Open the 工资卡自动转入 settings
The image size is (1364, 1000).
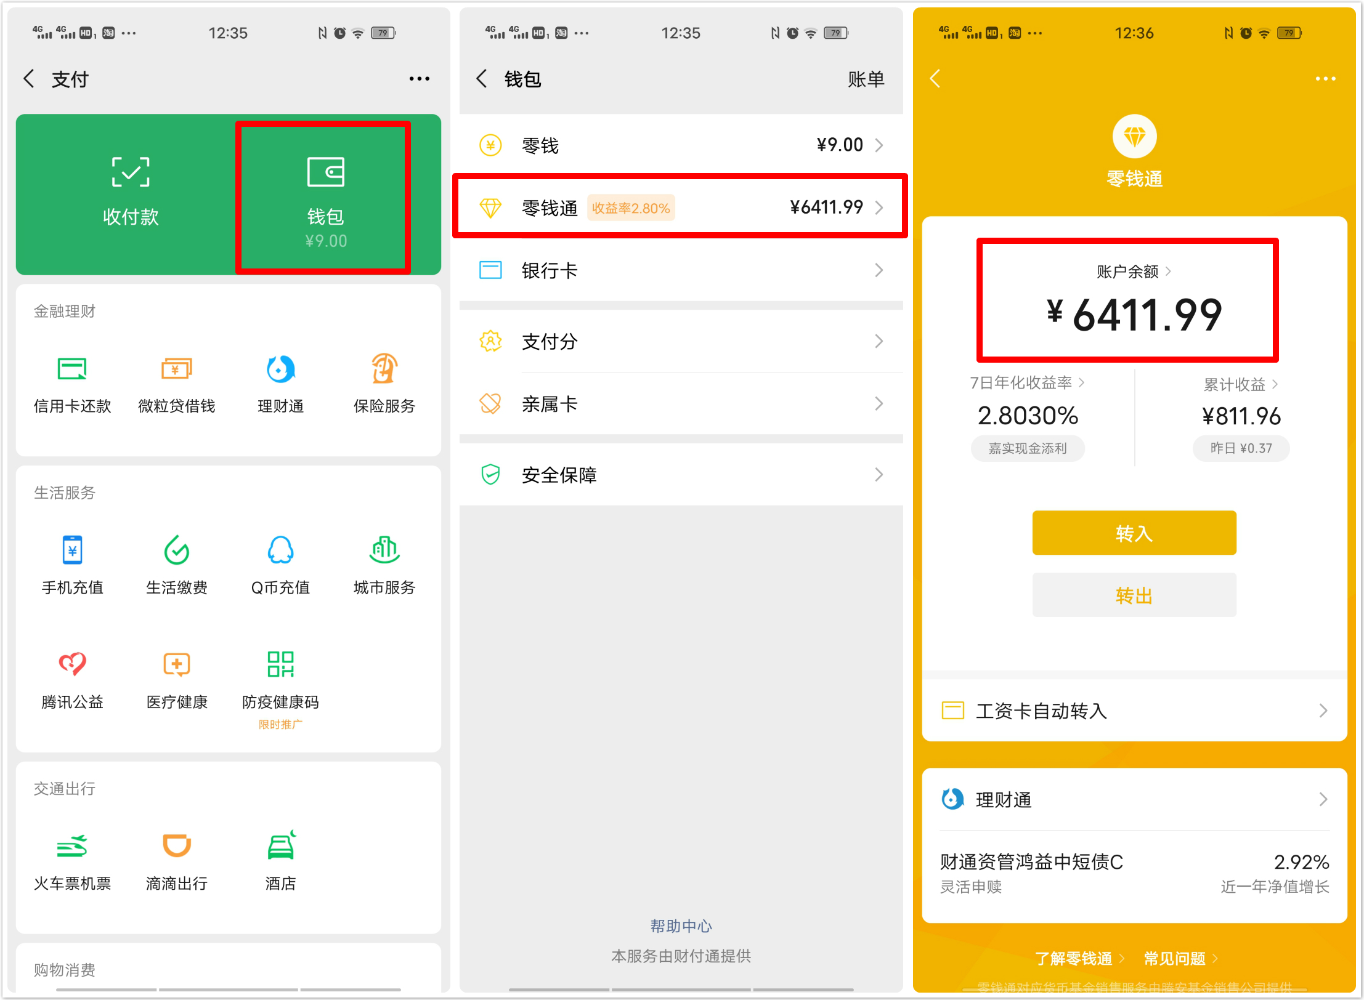click(x=1134, y=711)
